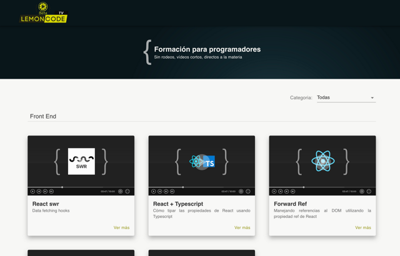Click volume icon on Forward Ref video
Viewport: 400px width, 256px height.
[x=293, y=191]
